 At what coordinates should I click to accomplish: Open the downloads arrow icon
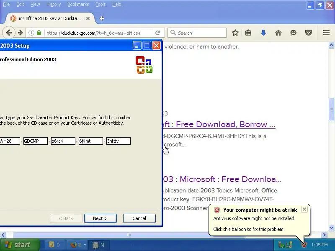click(x=263, y=33)
